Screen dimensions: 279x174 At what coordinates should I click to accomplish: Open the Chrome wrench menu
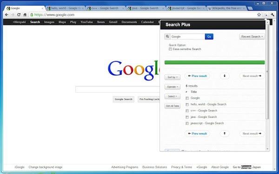tap(272, 15)
